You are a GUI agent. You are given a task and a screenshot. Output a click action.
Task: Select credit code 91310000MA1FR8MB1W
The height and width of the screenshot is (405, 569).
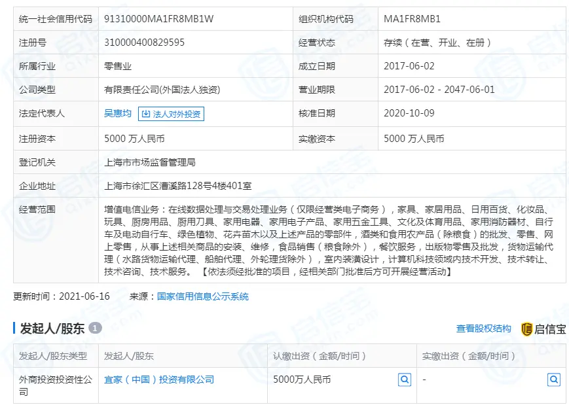click(159, 19)
